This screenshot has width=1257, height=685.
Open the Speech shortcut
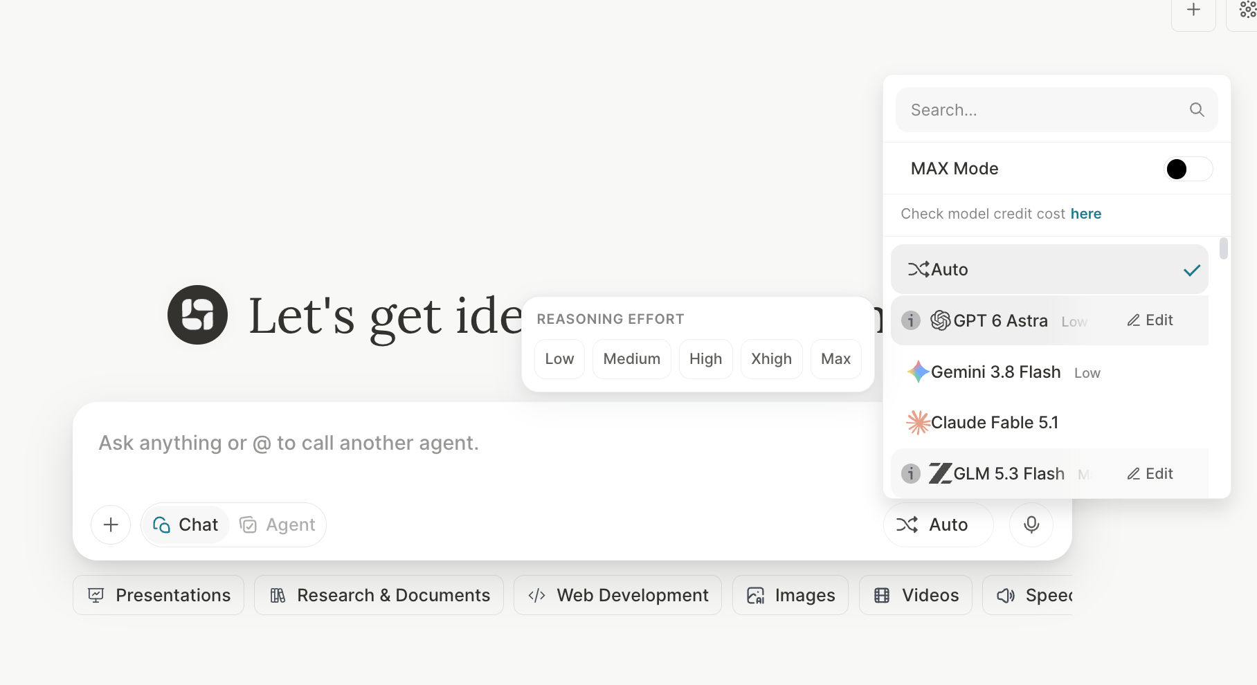coord(1028,595)
